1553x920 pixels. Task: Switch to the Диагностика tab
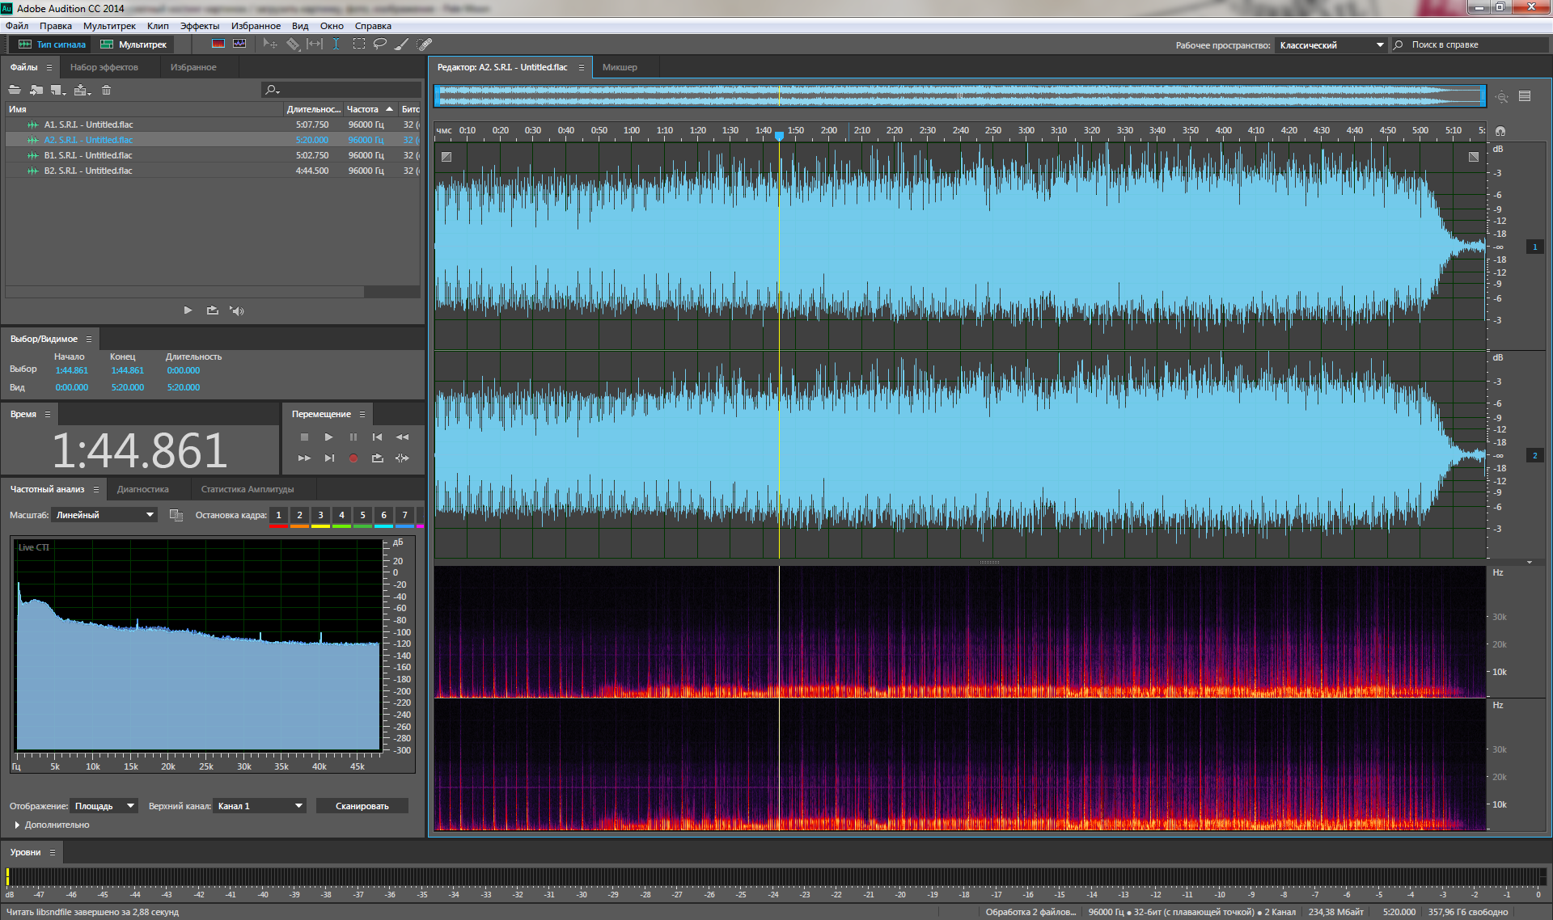click(142, 489)
